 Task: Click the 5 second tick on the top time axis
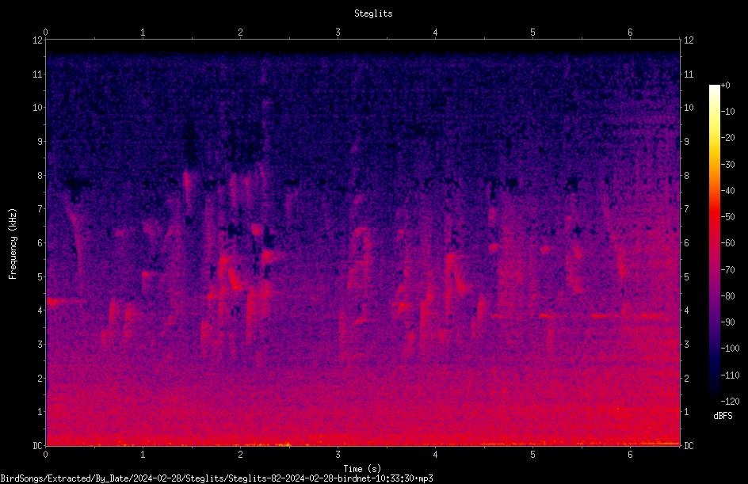click(x=532, y=32)
